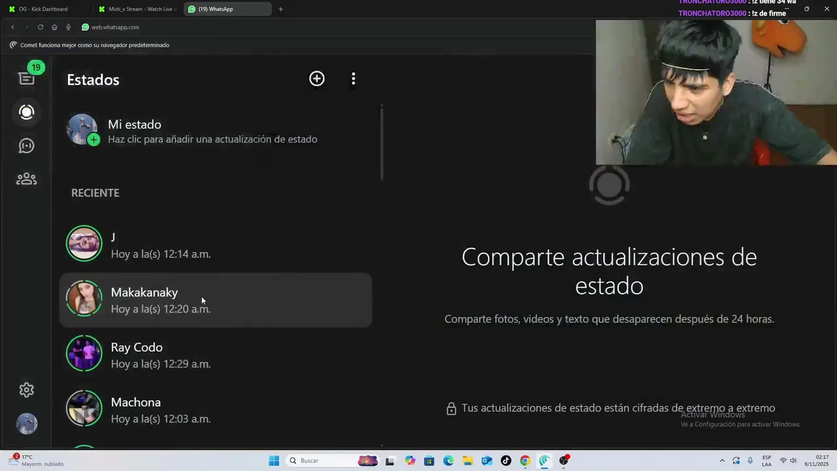Image resolution: width=837 pixels, height=471 pixels.
Task: Open Ray Codo's status avatar
Action: pyautogui.click(x=84, y=353)
